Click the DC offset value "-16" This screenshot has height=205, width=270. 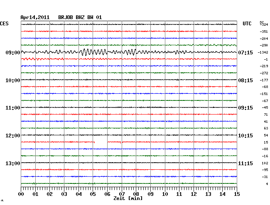(x=265, y=156)
